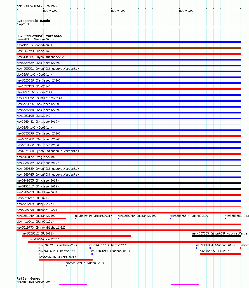Open nsv1067553 (Coe2014) variant label
This screenshot has width=249, height=288.
[x=34, y=51]
